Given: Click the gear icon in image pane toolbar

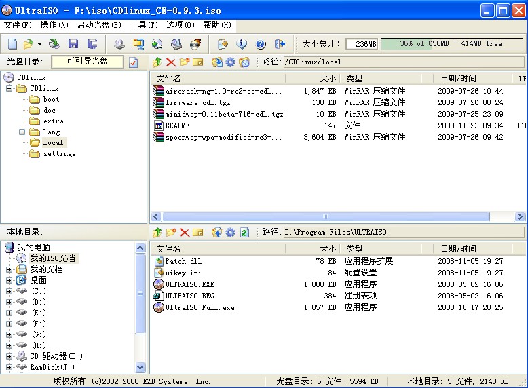Looking at the screenshot, I should click(230, 62).
